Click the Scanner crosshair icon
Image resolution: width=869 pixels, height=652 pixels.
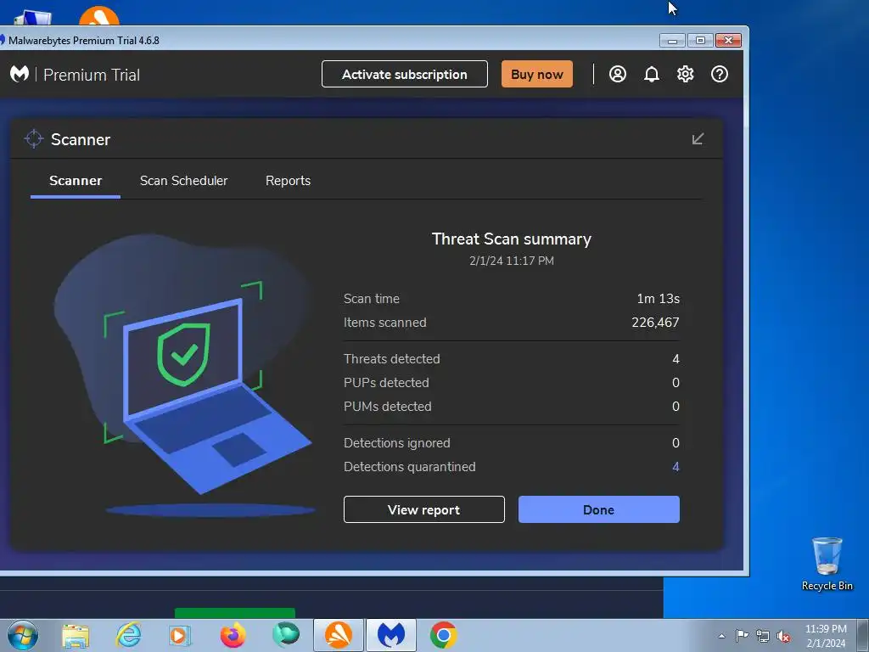pyautogui.click(x=34, y=138)
